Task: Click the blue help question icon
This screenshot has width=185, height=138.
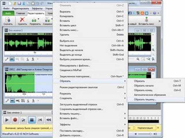Action: pos(155,13)
